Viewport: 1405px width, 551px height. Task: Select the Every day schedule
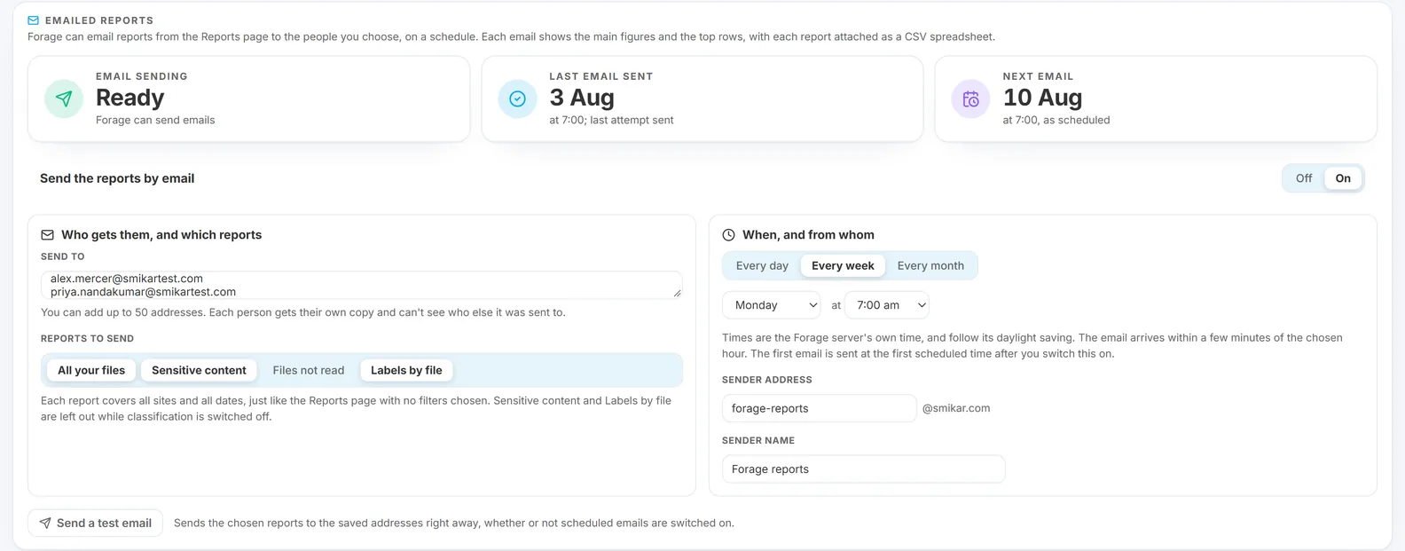[762, 265]
